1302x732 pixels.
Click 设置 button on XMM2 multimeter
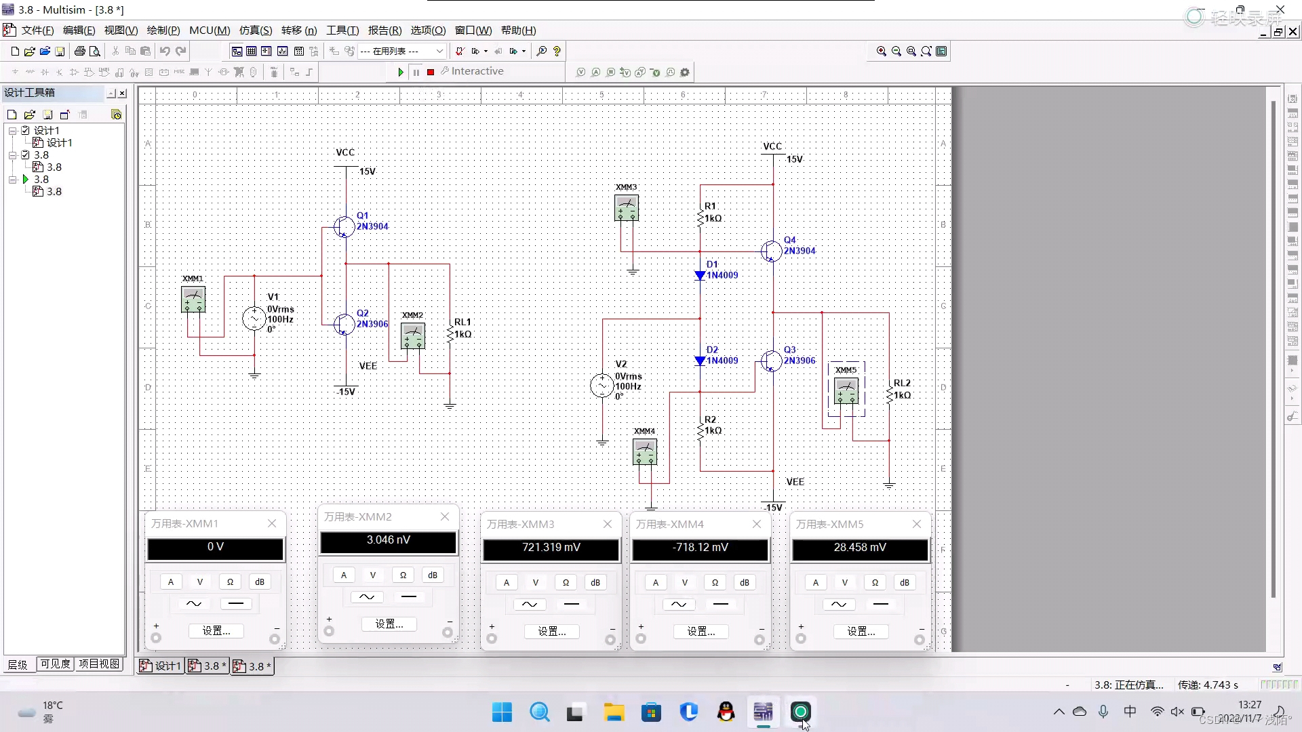[389, 624]
